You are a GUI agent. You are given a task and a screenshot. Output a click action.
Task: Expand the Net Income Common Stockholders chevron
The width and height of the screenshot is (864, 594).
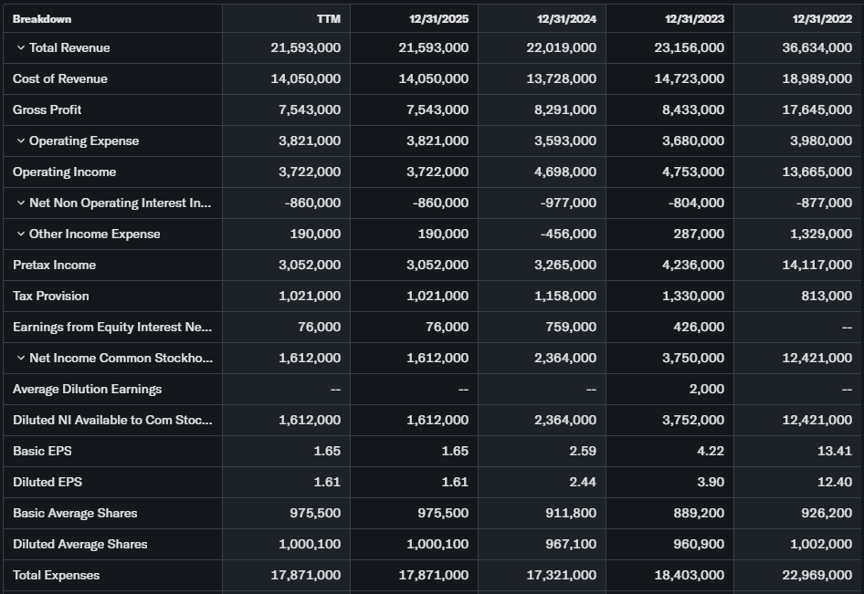pyautogui.click(x=20, y=358)
